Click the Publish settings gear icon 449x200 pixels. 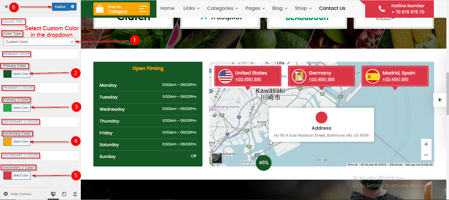pyautogui.click(x=73, y=7)
